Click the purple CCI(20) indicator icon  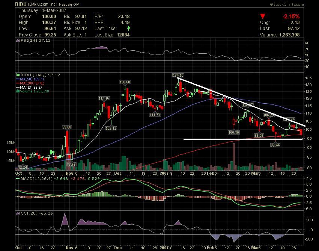point(18,213)
